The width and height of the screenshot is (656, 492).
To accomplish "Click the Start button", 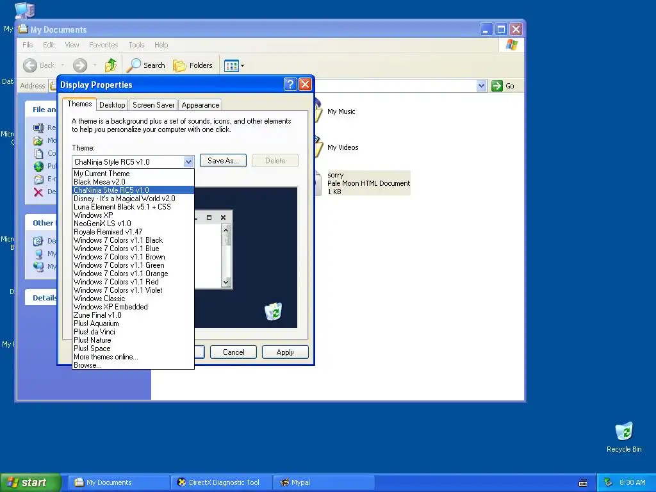I will [x=30, y=482].
